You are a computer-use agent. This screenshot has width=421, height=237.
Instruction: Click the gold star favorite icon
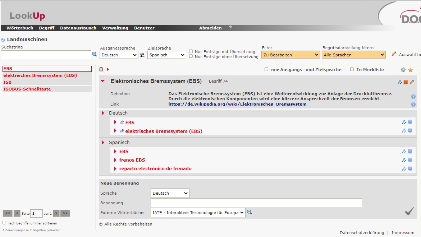point(410,70)
